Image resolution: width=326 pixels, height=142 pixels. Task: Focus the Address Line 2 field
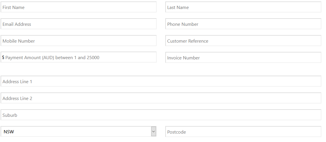coord(161,98)
